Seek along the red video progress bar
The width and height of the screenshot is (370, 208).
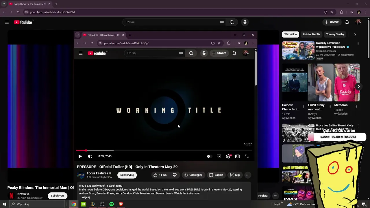click(164, 151)
